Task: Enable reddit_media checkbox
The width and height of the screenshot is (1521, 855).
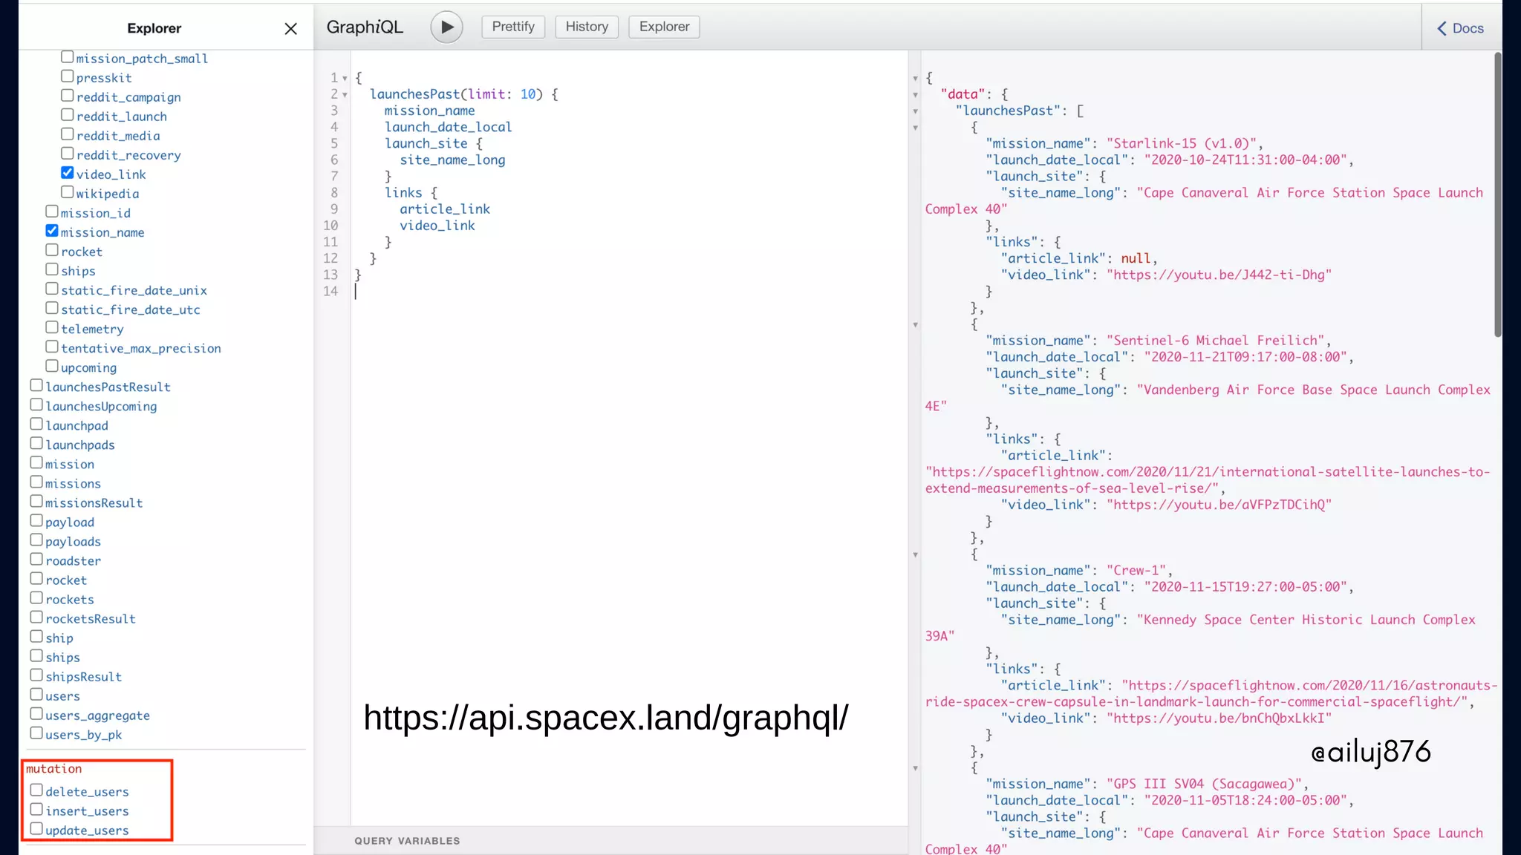Action: pos(68,134)
